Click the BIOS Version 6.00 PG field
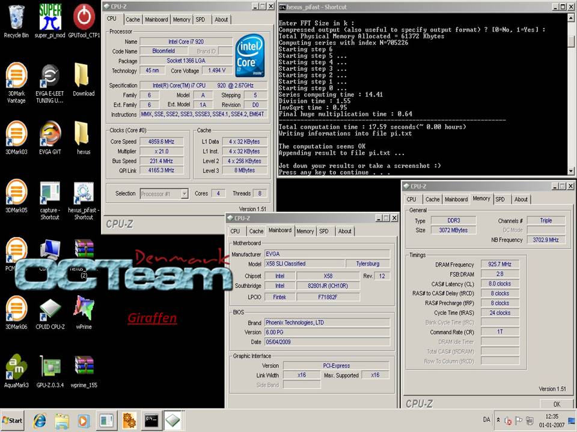Viewport: 577px width, 432px height. [327, 332]
